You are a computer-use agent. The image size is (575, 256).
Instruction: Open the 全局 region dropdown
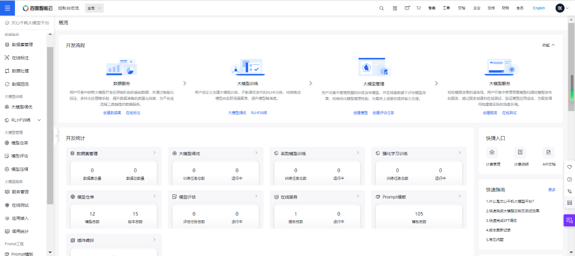pyautogui.click(x=94, y=8)
